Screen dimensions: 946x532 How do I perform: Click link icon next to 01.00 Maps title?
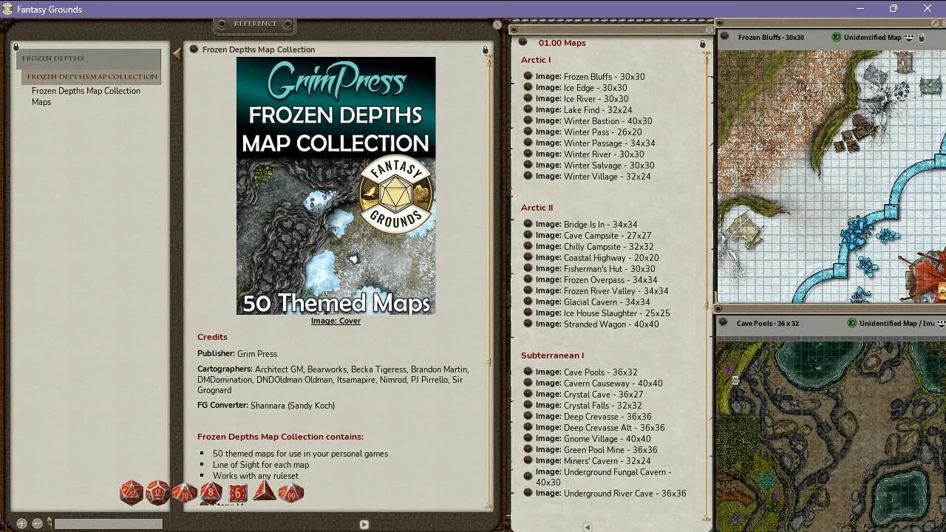(x=523, y=42)
